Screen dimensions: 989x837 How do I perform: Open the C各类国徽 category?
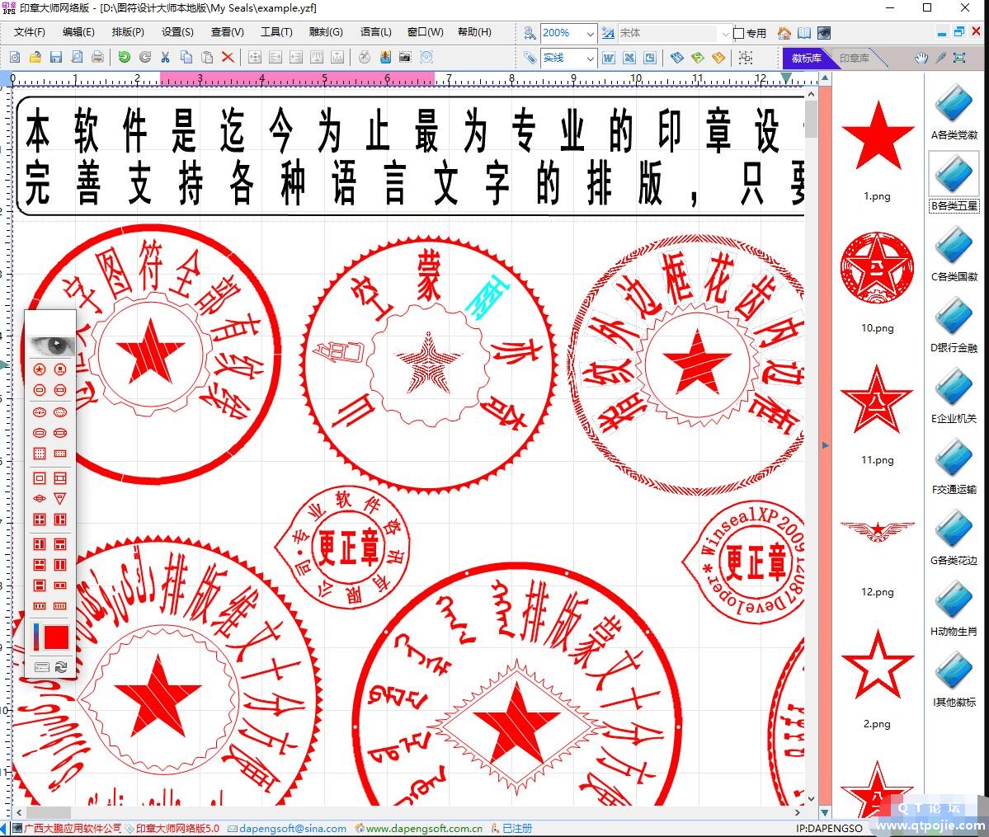(x=954, y=253)
